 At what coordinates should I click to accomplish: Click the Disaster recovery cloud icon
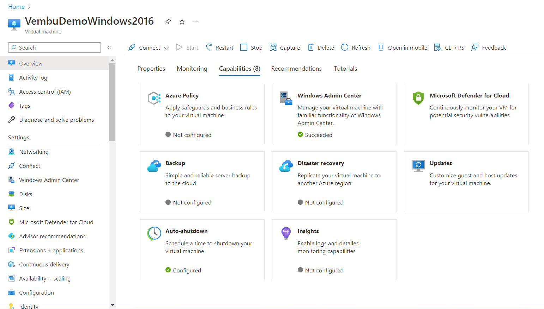point(286,166)
